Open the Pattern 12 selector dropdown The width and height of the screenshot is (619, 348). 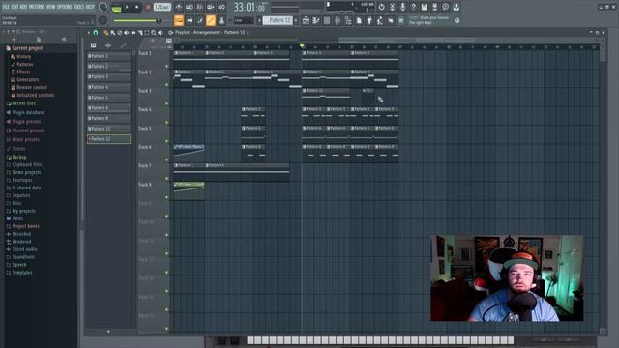coord(278,20)
